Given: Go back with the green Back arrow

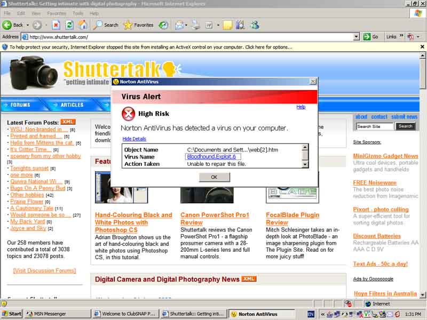Looking at the screenshot, I should pyautogui.click(x=7, y=25).
